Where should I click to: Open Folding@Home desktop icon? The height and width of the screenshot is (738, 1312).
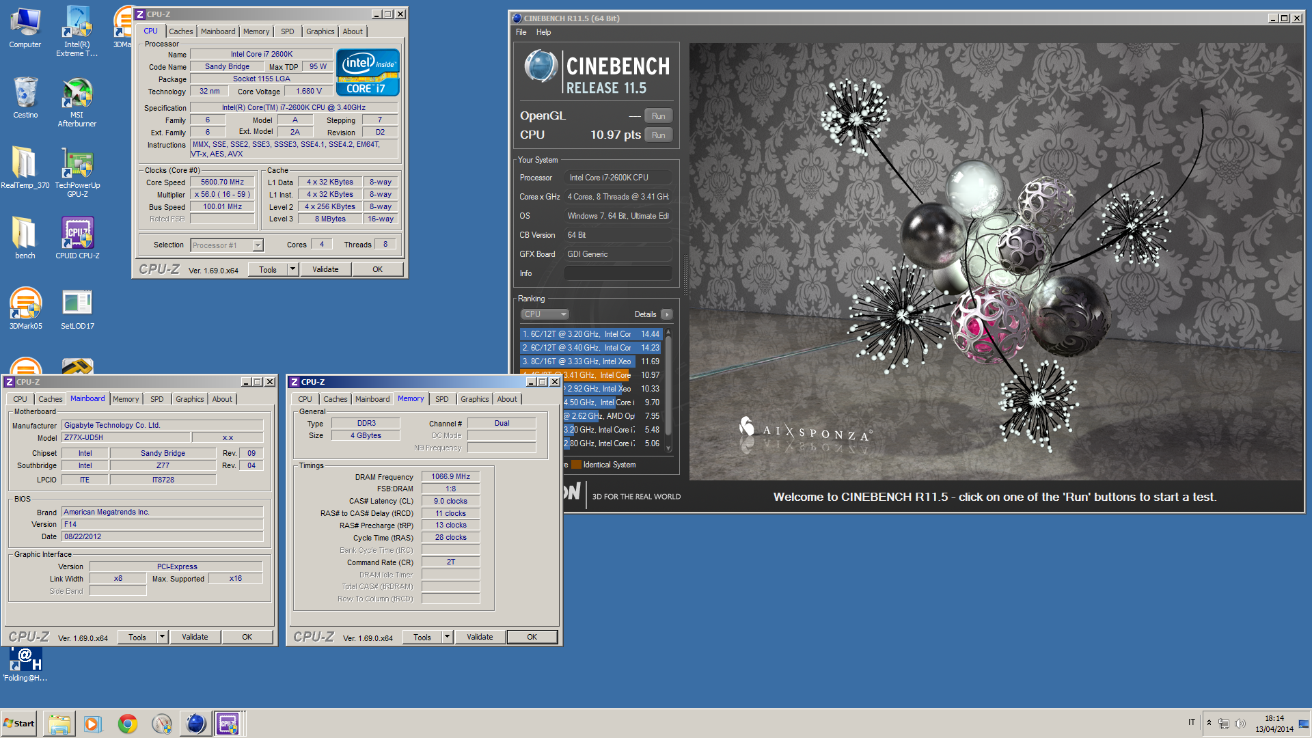pyautogui.click(x=25, y=664)
